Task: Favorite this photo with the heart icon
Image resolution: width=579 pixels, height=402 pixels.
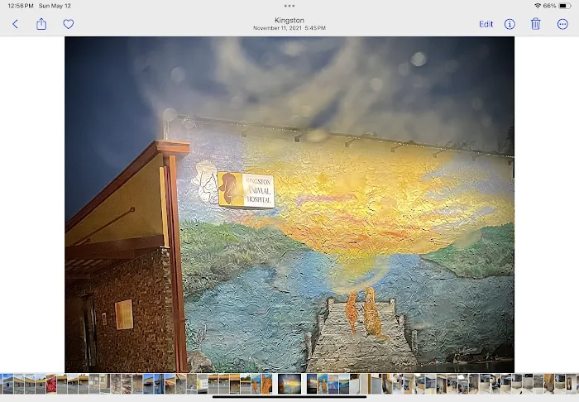Action: click(69, 24)
